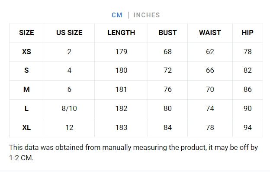The width and height of the screenshot is (270, 172).
Task: Click the US SIZE column header
Action: pos(69,33)
